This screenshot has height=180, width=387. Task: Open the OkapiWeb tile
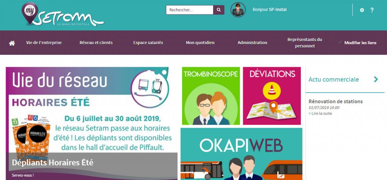pos(241,154)
